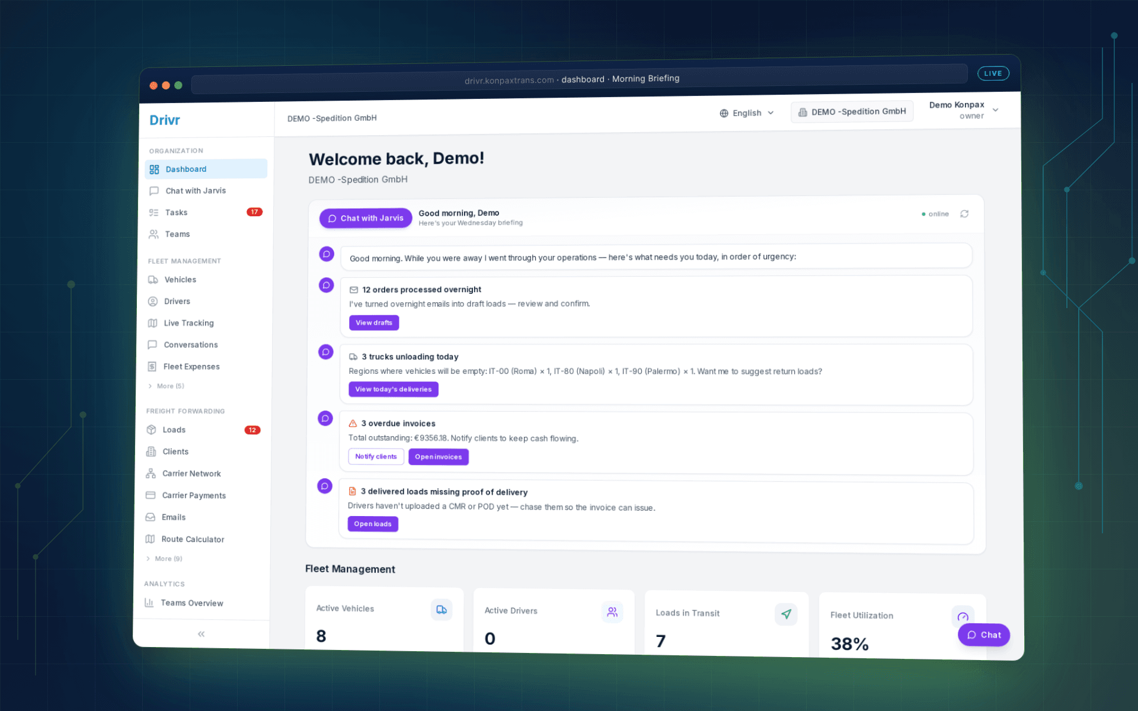Open the DEMO -Spedition GmbH organization selector

tap(852, 112)
